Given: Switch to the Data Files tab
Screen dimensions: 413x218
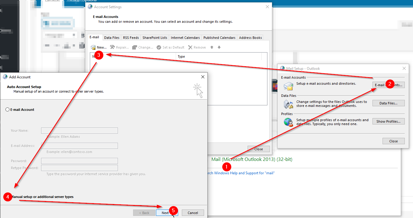Looking at the screenshot, I should click(112, 38).
